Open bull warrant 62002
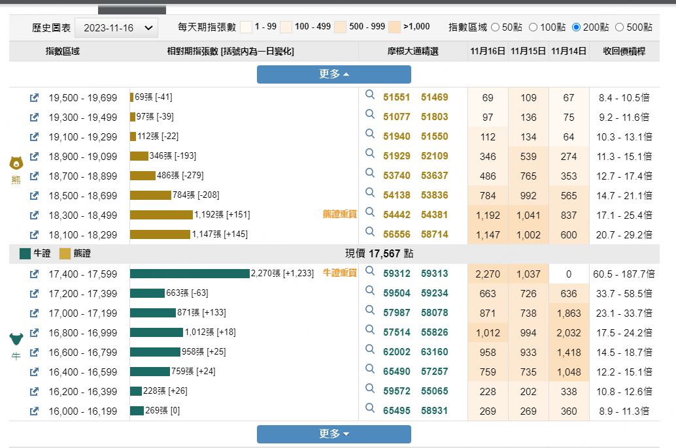The height and width of the screenshot is (448, 676). click(x=397, y=352)
